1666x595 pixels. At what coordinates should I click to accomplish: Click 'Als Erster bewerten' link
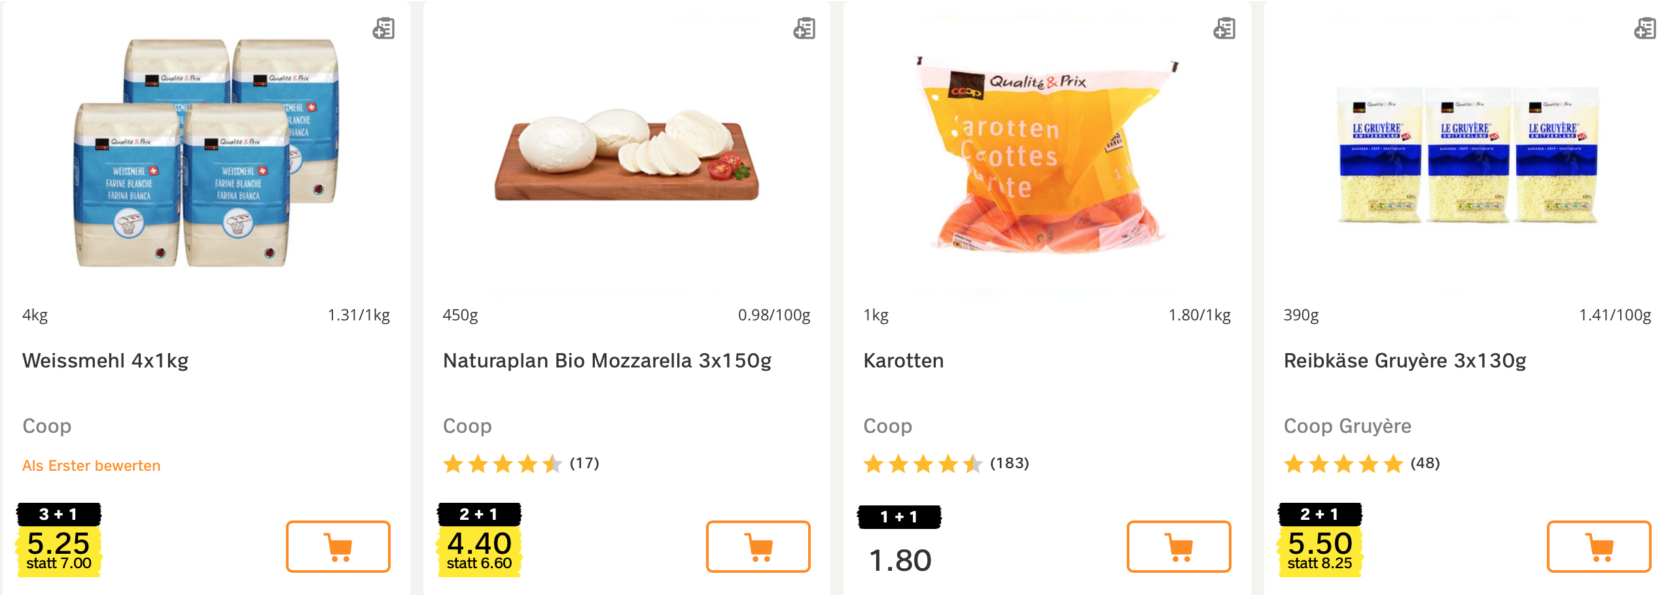click(92, 466)
